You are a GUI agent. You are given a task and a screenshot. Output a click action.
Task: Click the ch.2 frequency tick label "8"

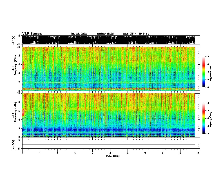[x=20, y=102]
